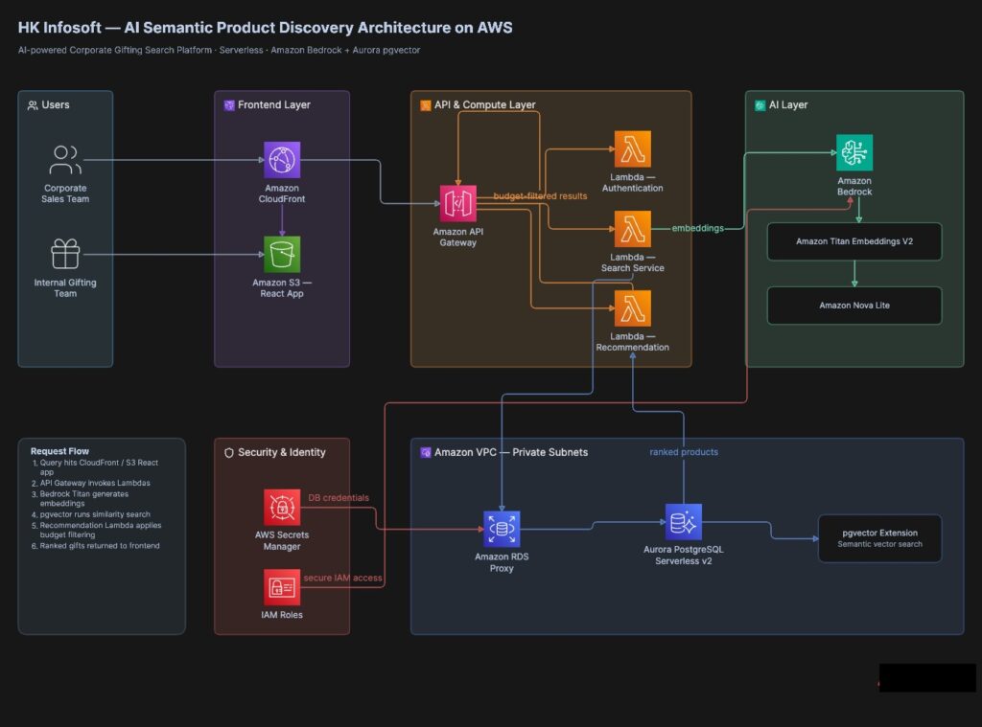Click the 'Amazon Bedrock' label
982x727 pixels.
(x=854, y=187)
